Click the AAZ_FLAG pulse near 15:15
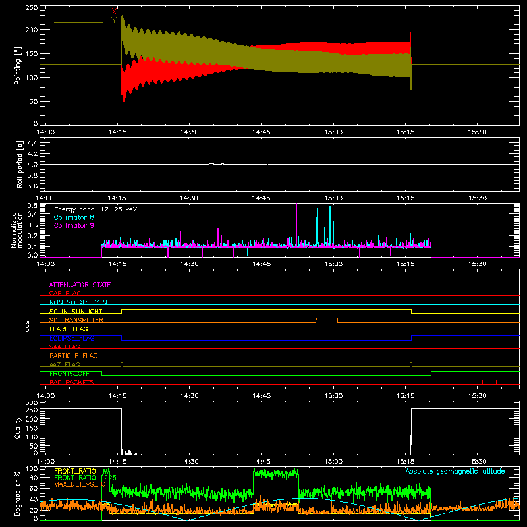527x527 pixels. (x=411, y=364)
